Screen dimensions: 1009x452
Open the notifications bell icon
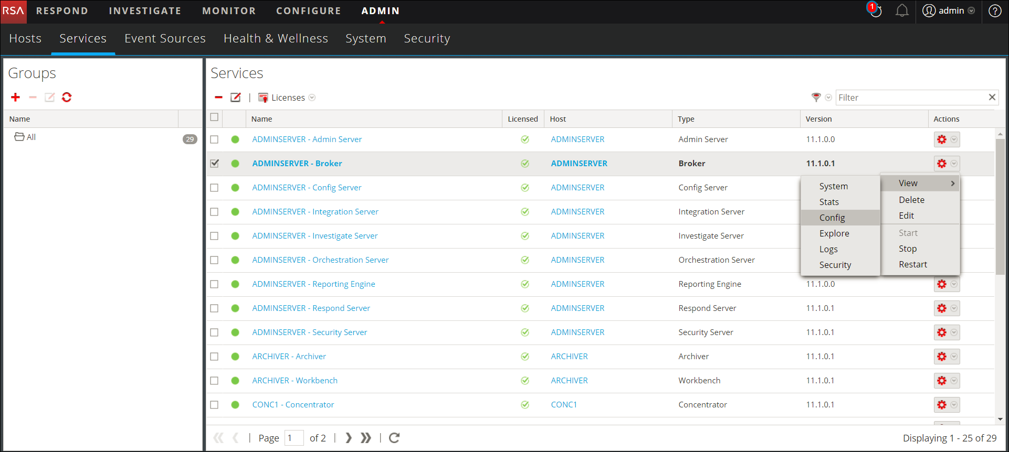tap(902, 10)
